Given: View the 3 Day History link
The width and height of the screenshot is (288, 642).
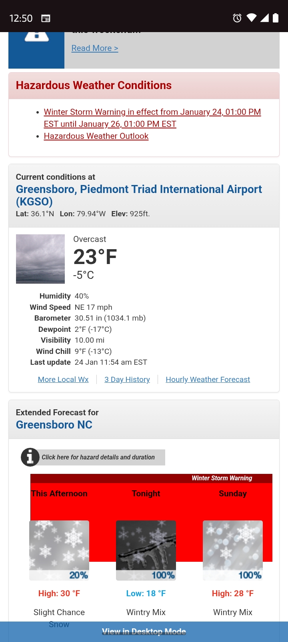Looking at the screenshot, I should pos(127,380).
